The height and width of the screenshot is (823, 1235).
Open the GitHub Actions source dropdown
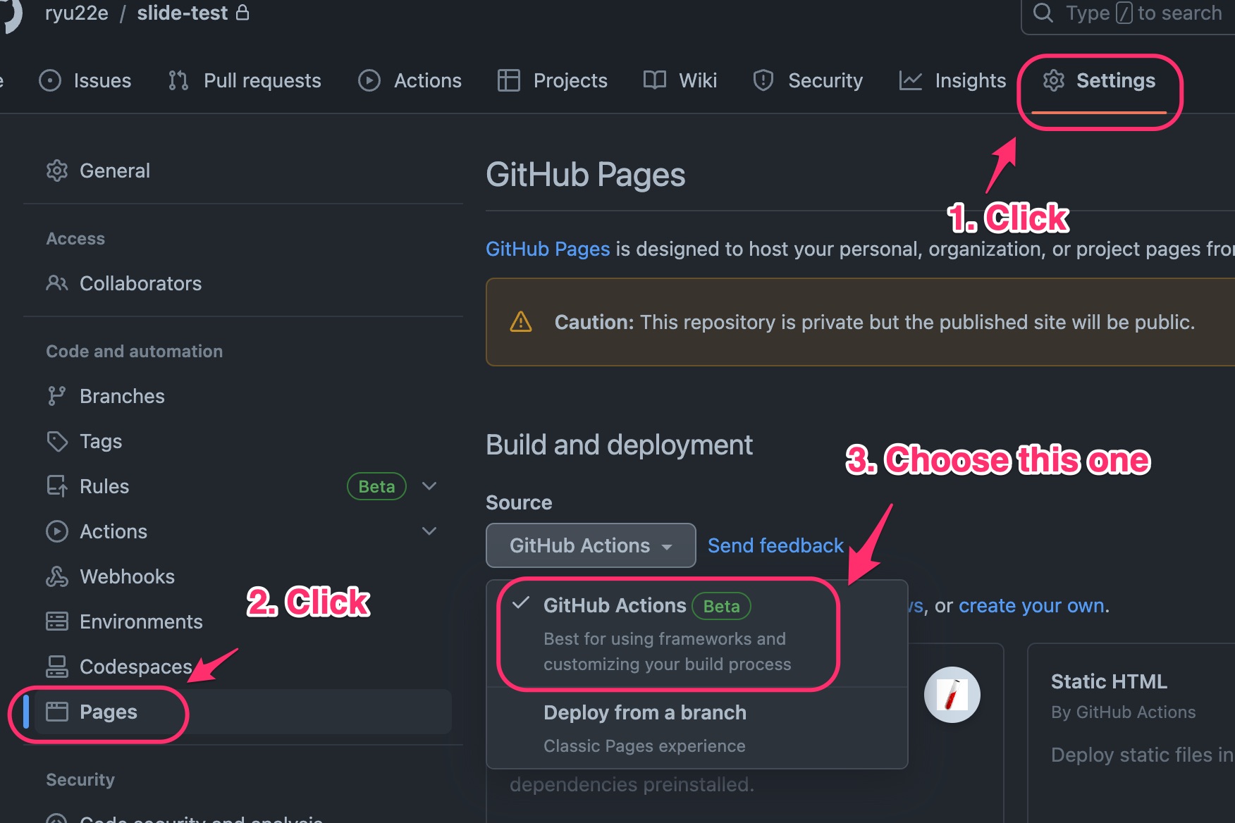[x=591, y=545]
